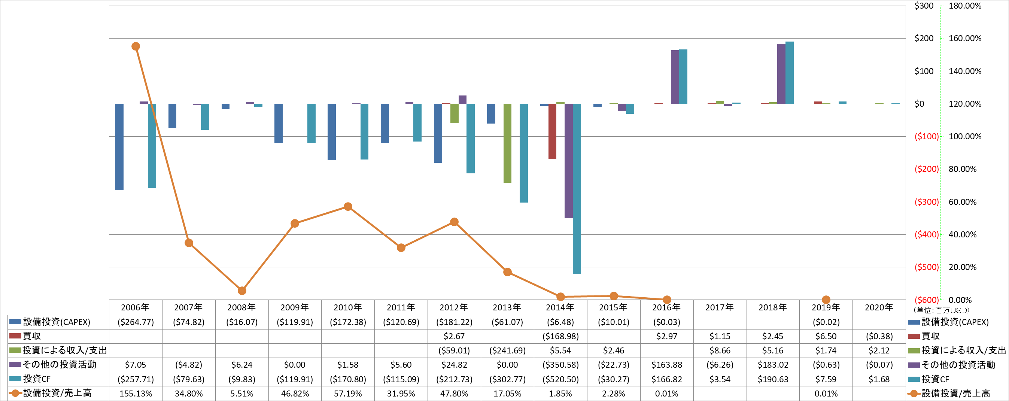The height and width of the screenshot is (401, 1009).
Task: Click the 2014 red 買収 bar
Action: (552, 131)
